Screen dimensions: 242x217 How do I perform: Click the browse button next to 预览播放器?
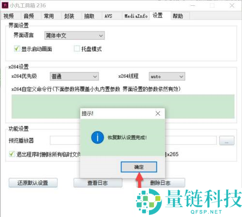227,140
